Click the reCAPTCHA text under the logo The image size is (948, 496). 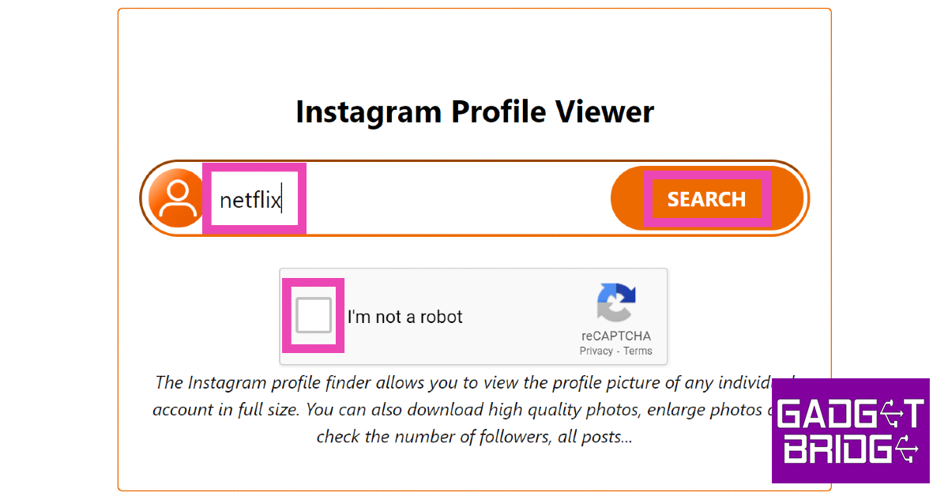click(x=616, y=336)
